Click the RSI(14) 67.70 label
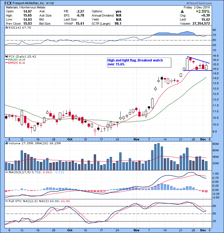 pos(20,28)
